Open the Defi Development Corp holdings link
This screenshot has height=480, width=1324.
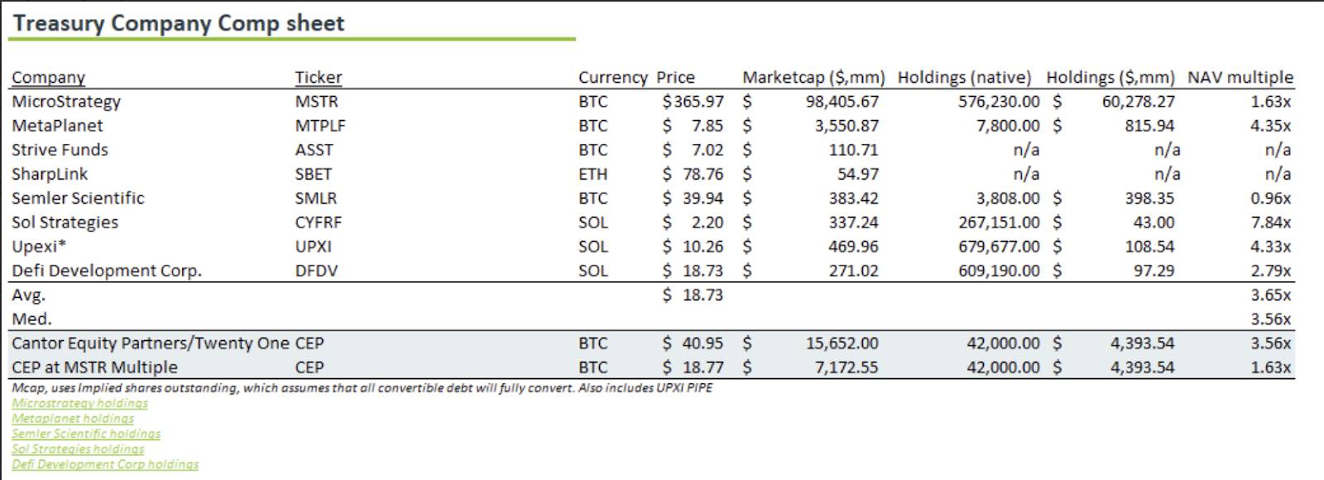point(105,464)
